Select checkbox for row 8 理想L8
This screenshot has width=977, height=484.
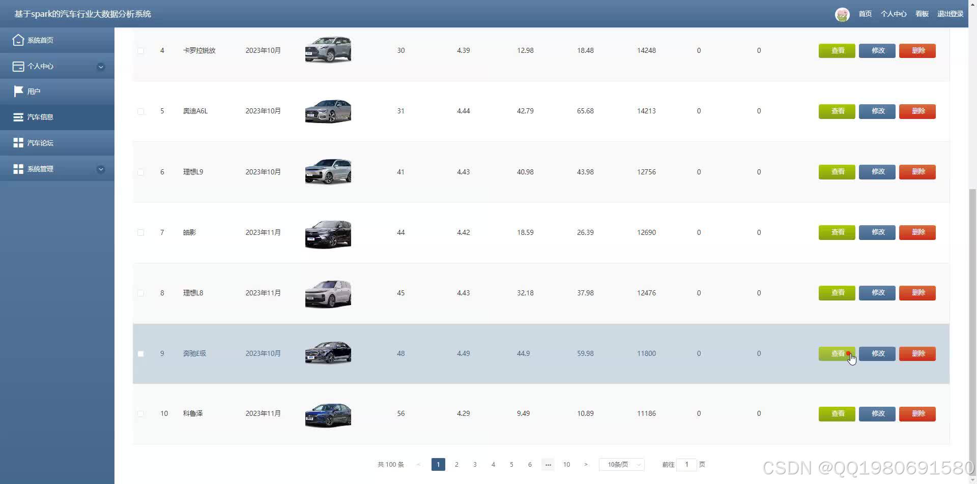click(140, 293)
